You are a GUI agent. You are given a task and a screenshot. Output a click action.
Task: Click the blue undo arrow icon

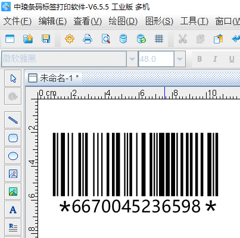coord(236,39)
